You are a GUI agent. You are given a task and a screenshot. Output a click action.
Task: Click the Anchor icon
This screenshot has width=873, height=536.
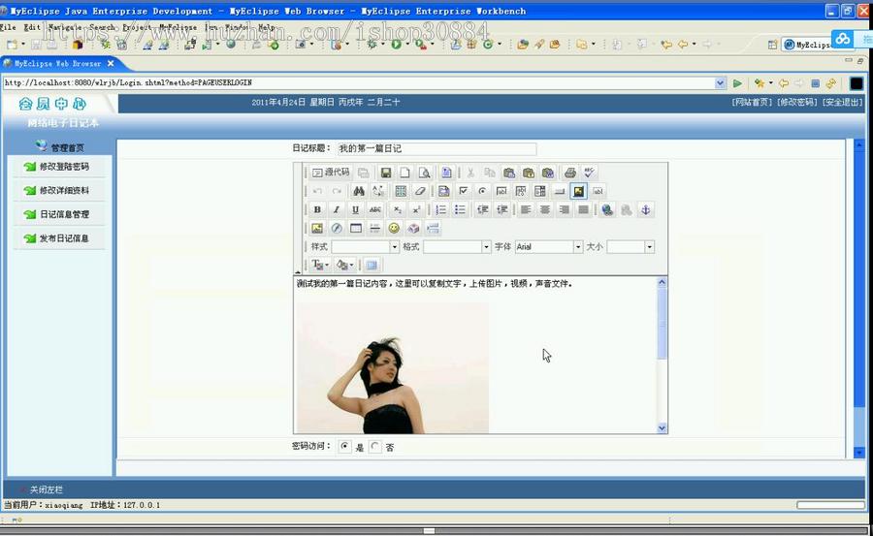(x=646, y=209)
